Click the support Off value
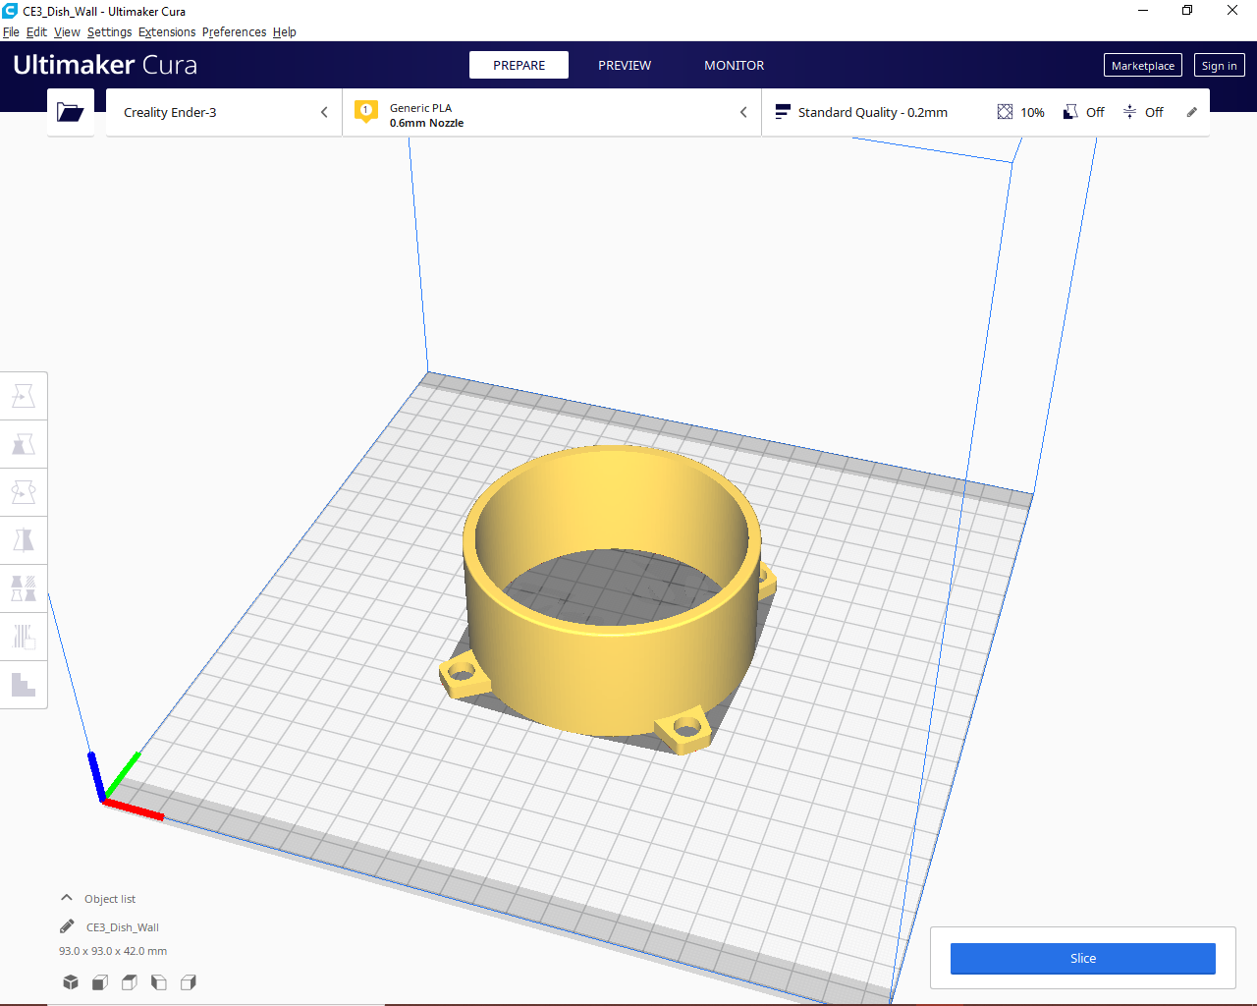 click(x=1095, y=112)
